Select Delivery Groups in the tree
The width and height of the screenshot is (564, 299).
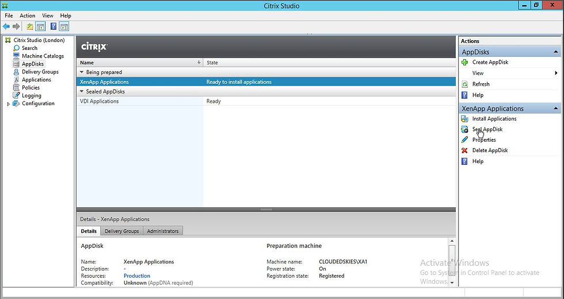coord(40,72)
